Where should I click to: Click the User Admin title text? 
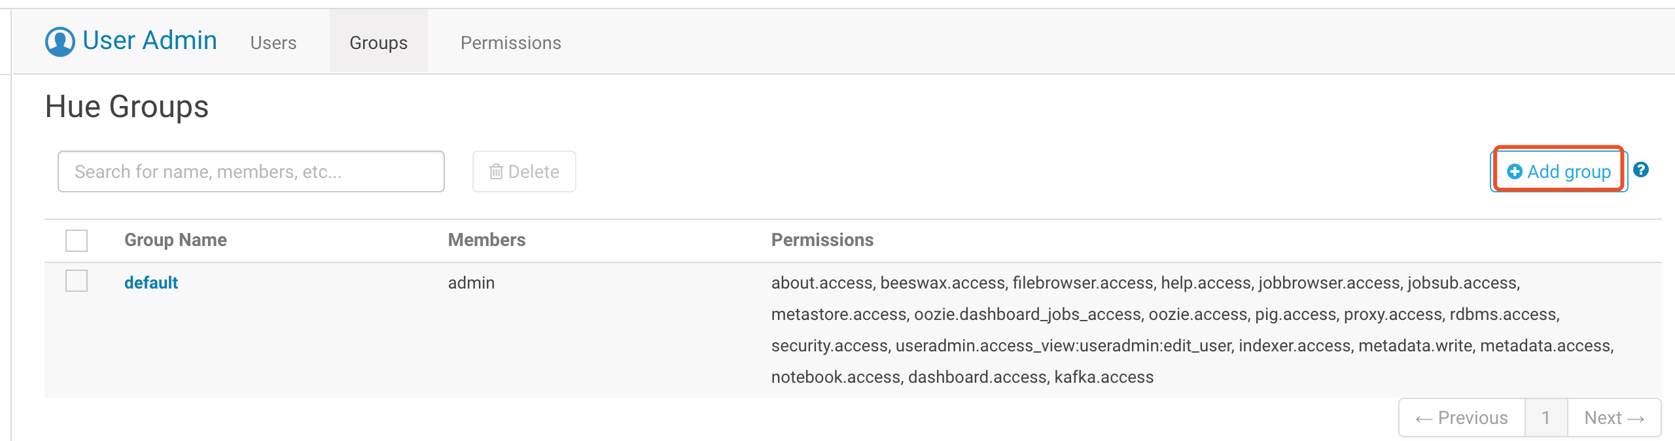[150, 41]
